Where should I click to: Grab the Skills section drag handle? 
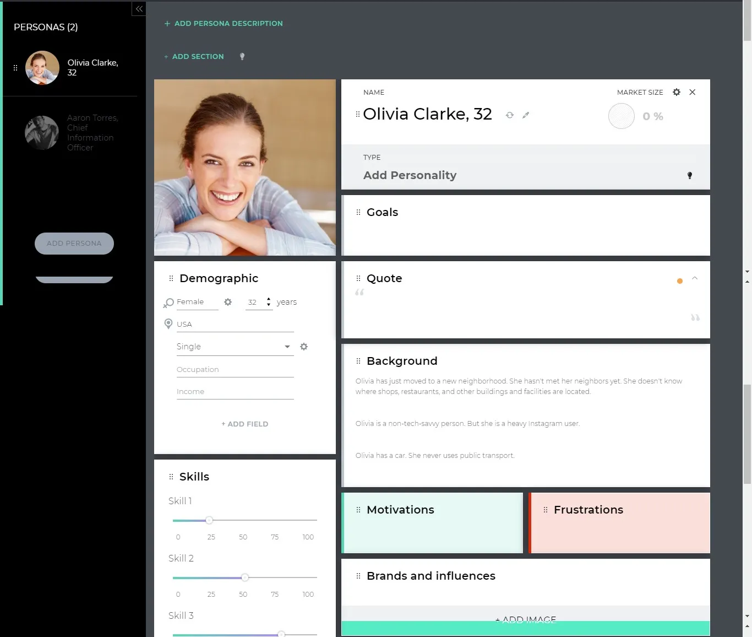(171, 477)
